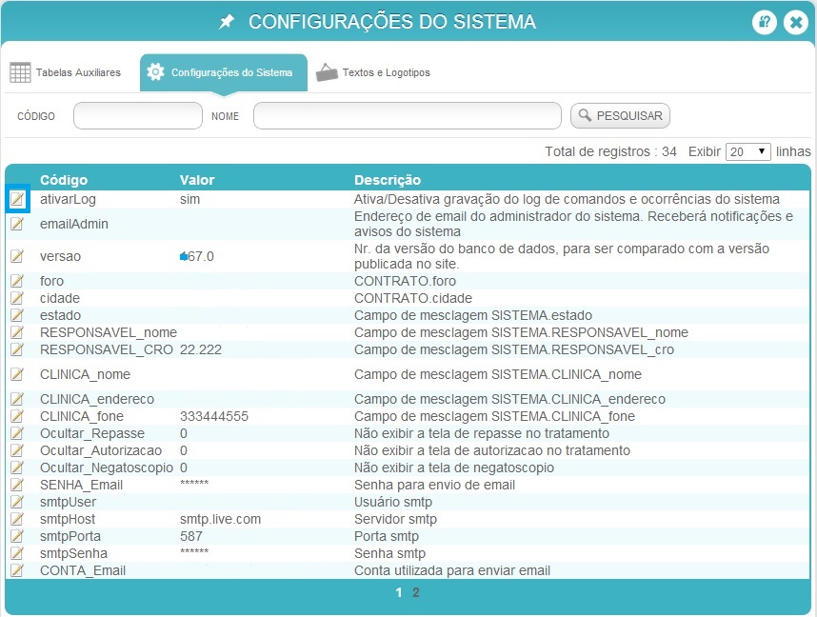Screen dimensions: 817x617
Task: Edit the Ocultar_Repasse row
Action: [17, 433]
